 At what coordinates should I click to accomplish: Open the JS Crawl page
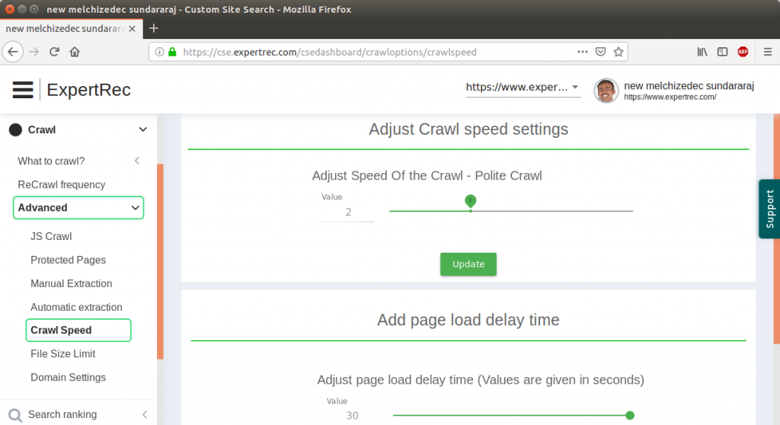point(51,236)
